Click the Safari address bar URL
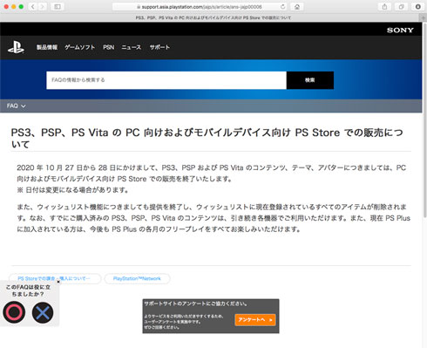The image size is (427, 348). tap(199, 7)
